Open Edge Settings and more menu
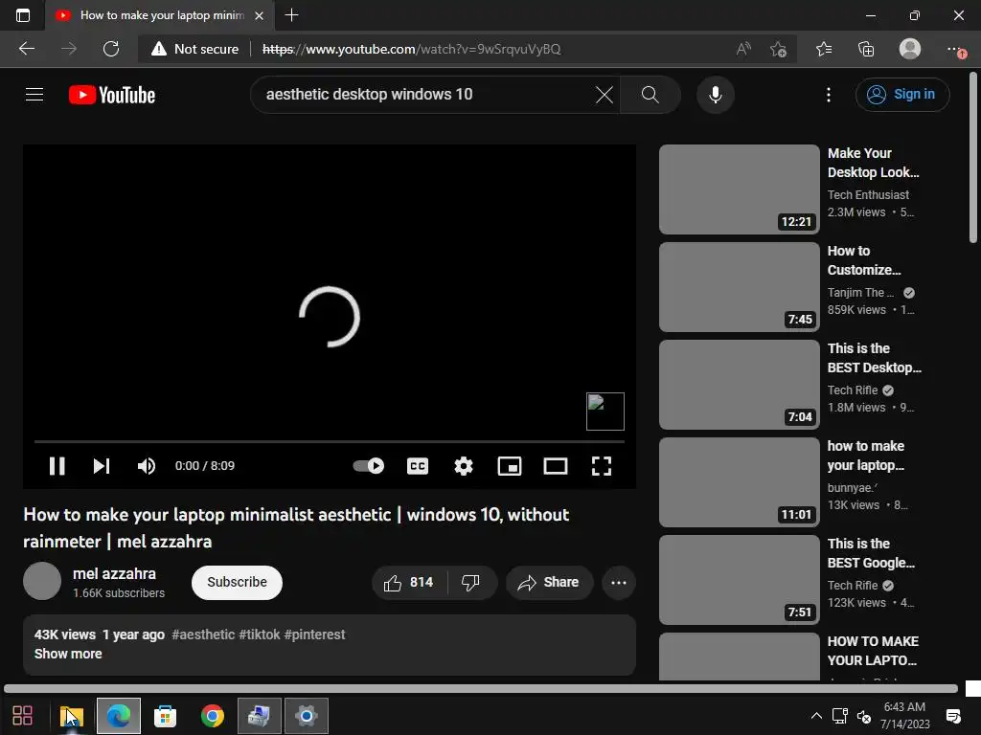Screen dimensions: 981x735 point(955,49)
